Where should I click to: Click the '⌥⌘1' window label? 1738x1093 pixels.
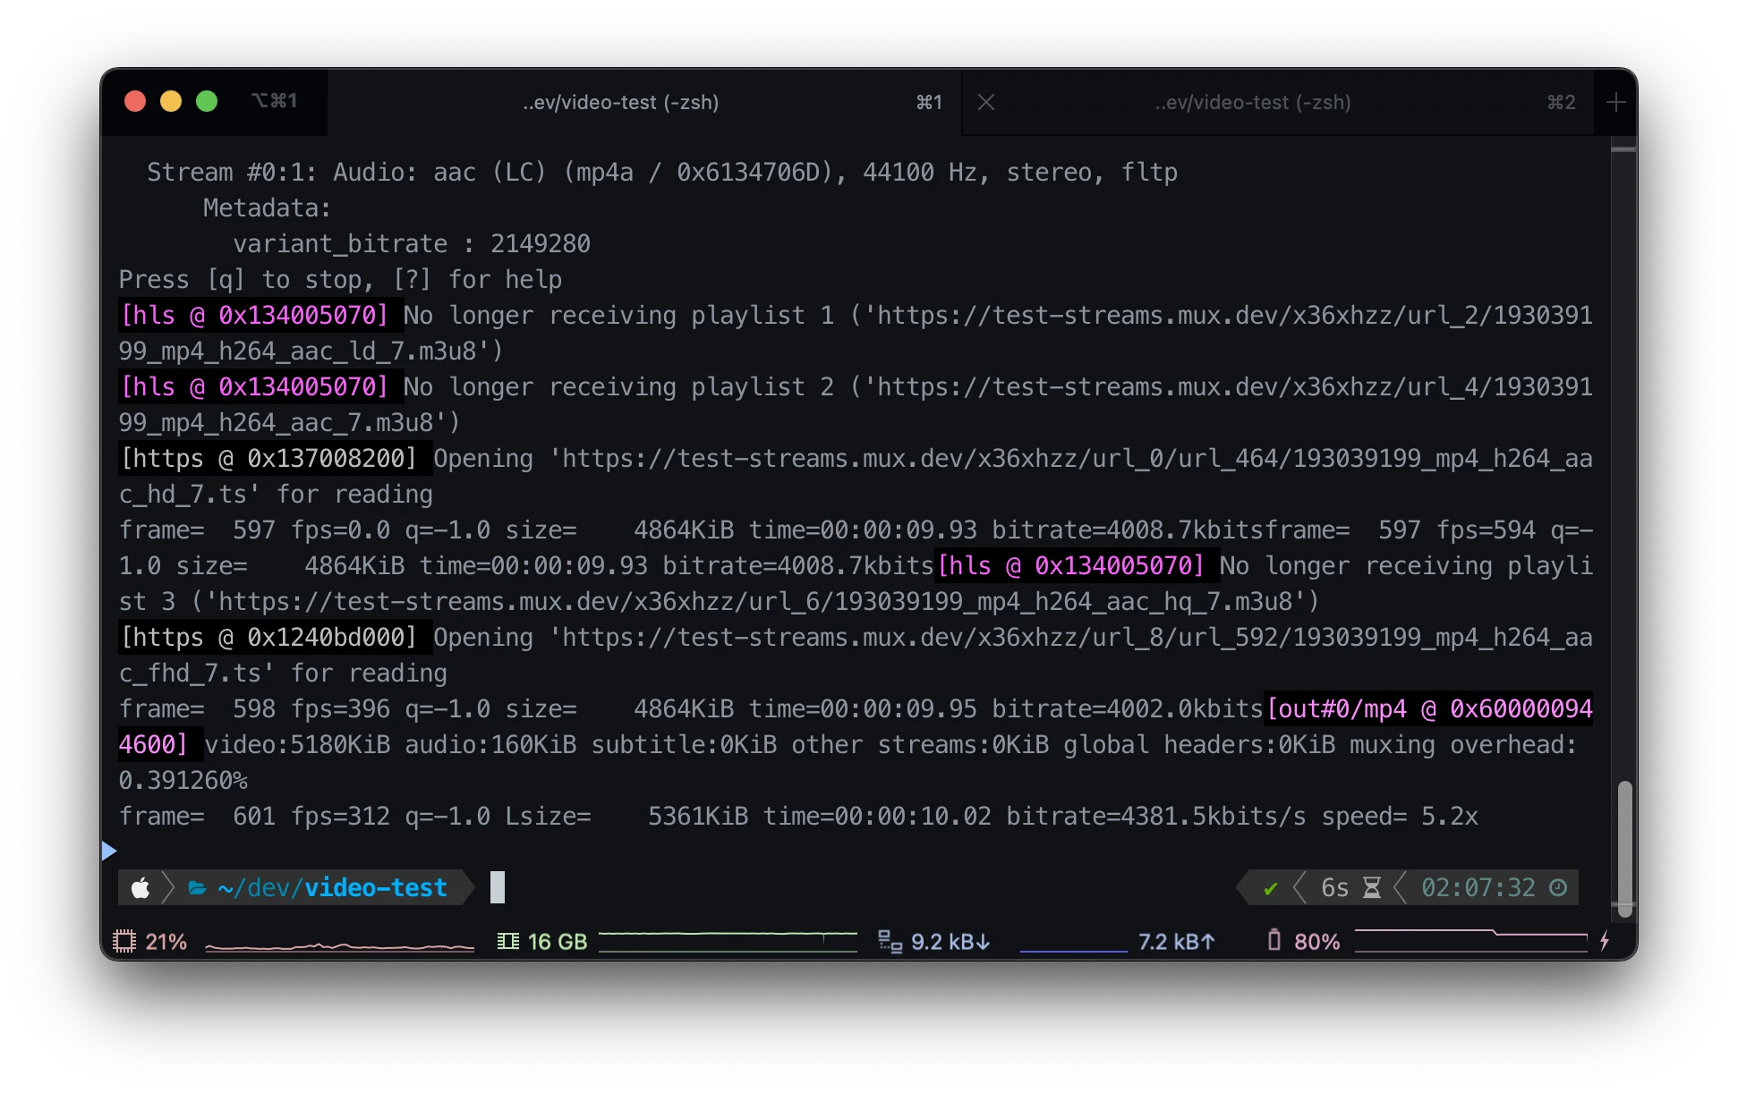tap(274, 100)
